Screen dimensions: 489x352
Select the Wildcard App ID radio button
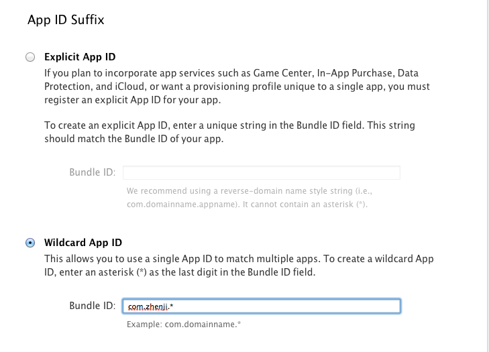30,243
